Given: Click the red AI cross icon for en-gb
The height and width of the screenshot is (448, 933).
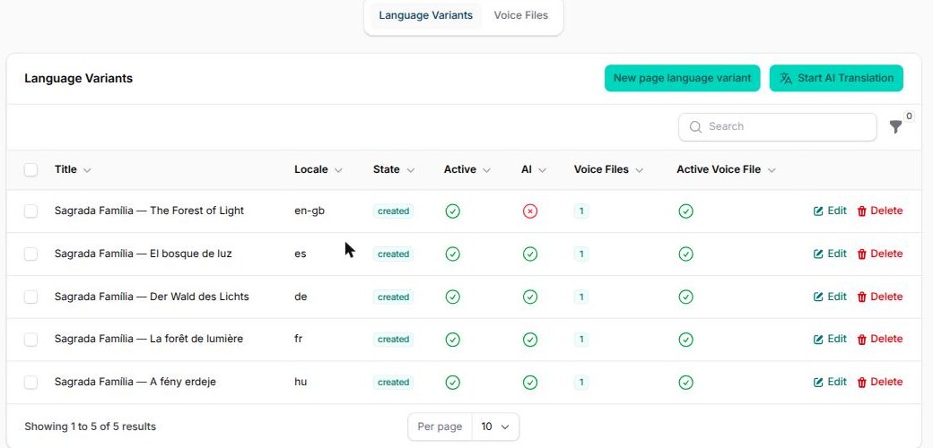Looking at the screenshot, I should 530,211.
